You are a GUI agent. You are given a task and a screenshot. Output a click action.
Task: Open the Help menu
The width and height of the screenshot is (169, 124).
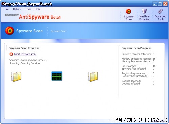37,9
